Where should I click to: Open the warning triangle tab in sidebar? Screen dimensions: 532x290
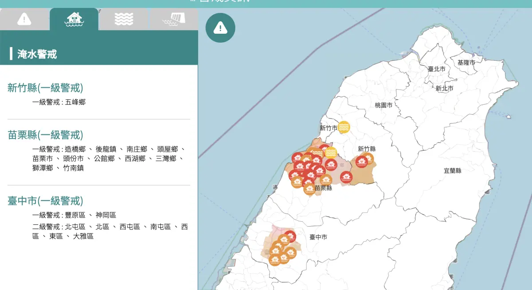tap(24, 19)
